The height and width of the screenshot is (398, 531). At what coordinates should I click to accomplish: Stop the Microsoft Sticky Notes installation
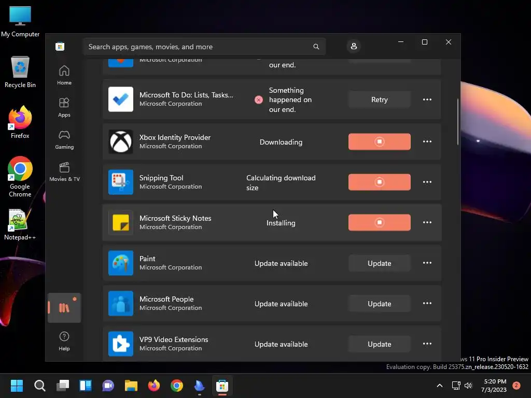coord(379,222)
